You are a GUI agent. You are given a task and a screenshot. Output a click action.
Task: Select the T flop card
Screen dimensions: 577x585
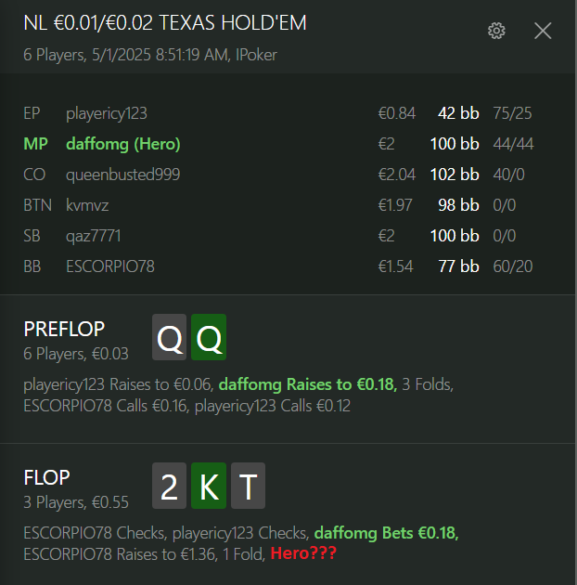coord(249,486)
